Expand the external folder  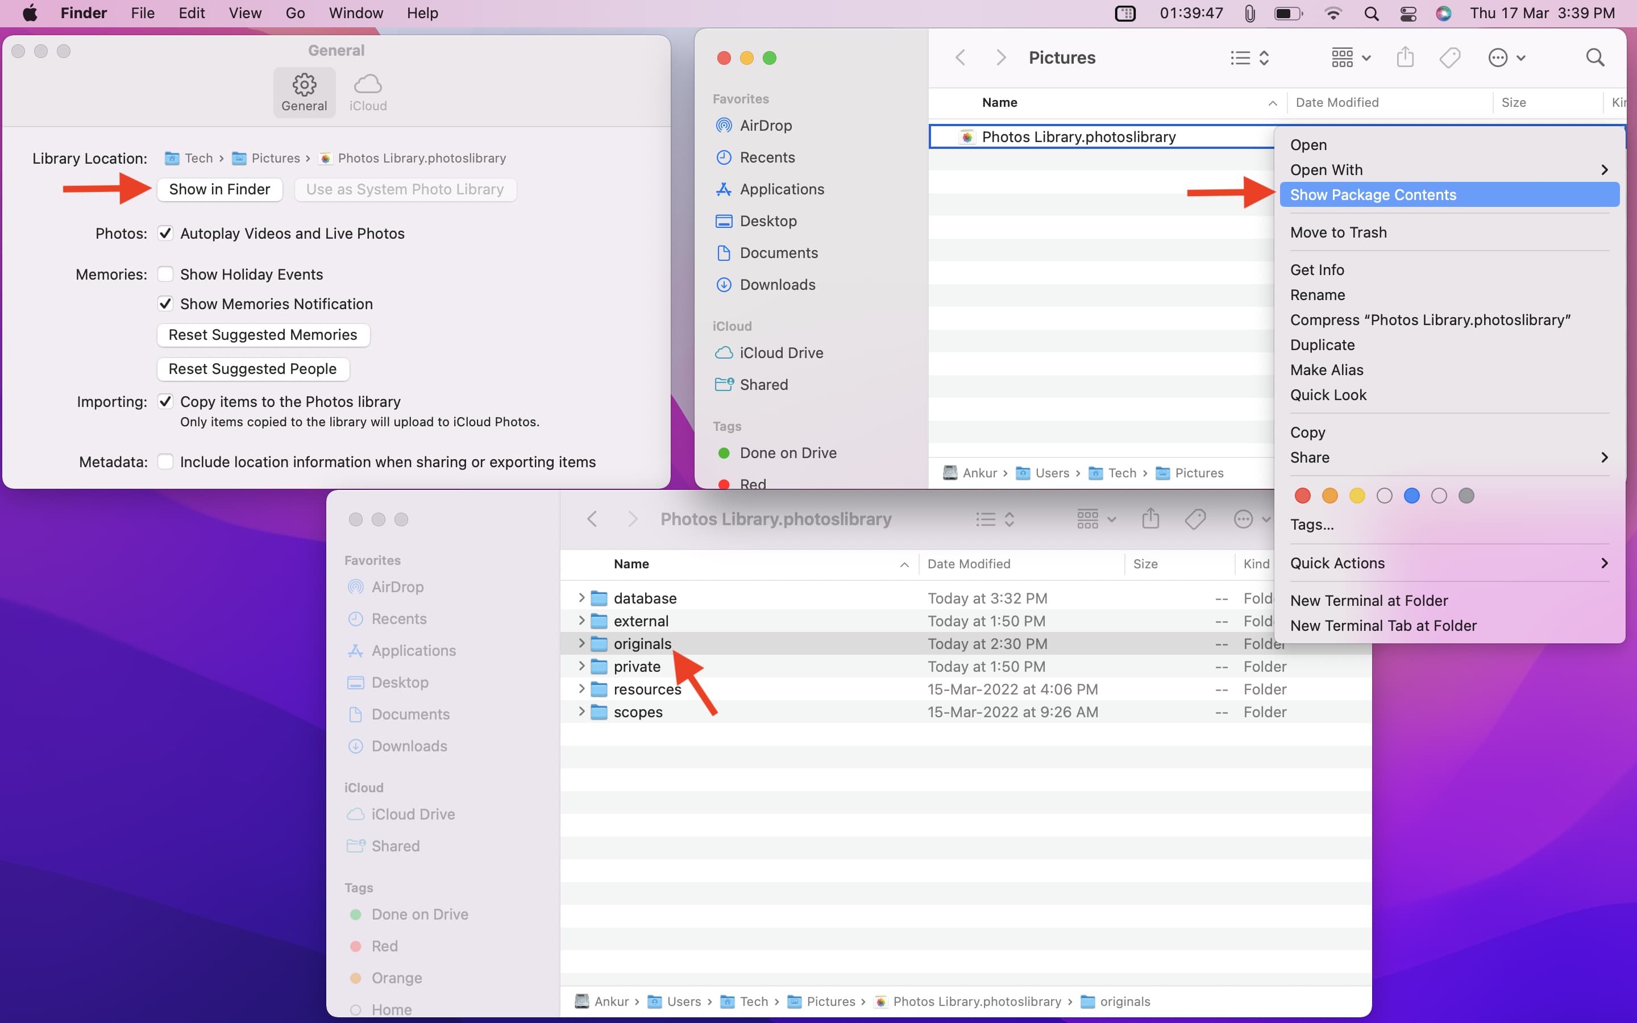click(x=581, y=621)
